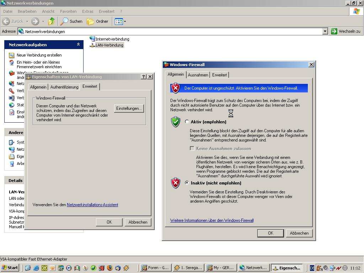This screenshot has width=364, height=273.
Task: Click the ? help button in properties title bar
Action: coord(144,77)
